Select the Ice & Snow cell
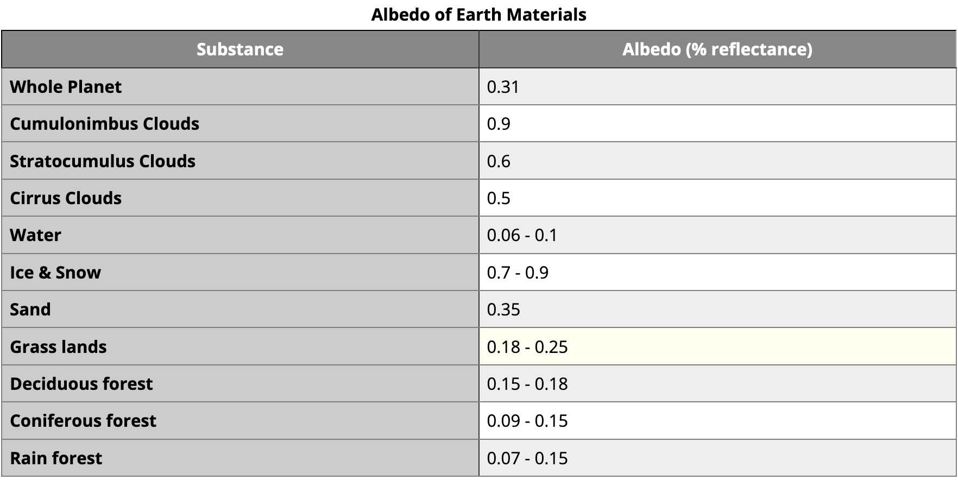Image resolution: width=958 pixels, height=480 pixels. click(55, 273)
